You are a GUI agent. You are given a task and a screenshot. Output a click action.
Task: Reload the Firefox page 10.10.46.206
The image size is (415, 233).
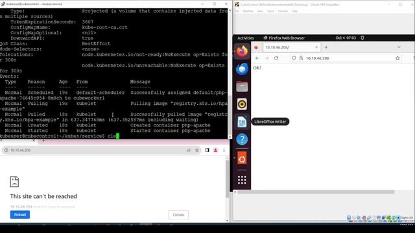[276, 58]
